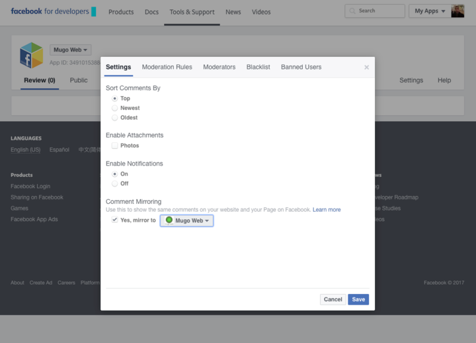Select Oldest sort option
Image resolution: width=476 pixels, height=343 pixels.
coord(114,118)
